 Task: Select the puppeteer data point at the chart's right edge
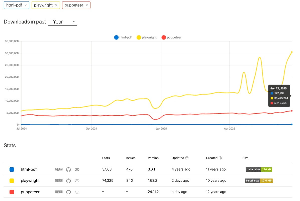pos(291,111)
